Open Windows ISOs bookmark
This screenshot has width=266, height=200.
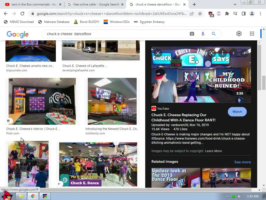(x=117, y=22)
